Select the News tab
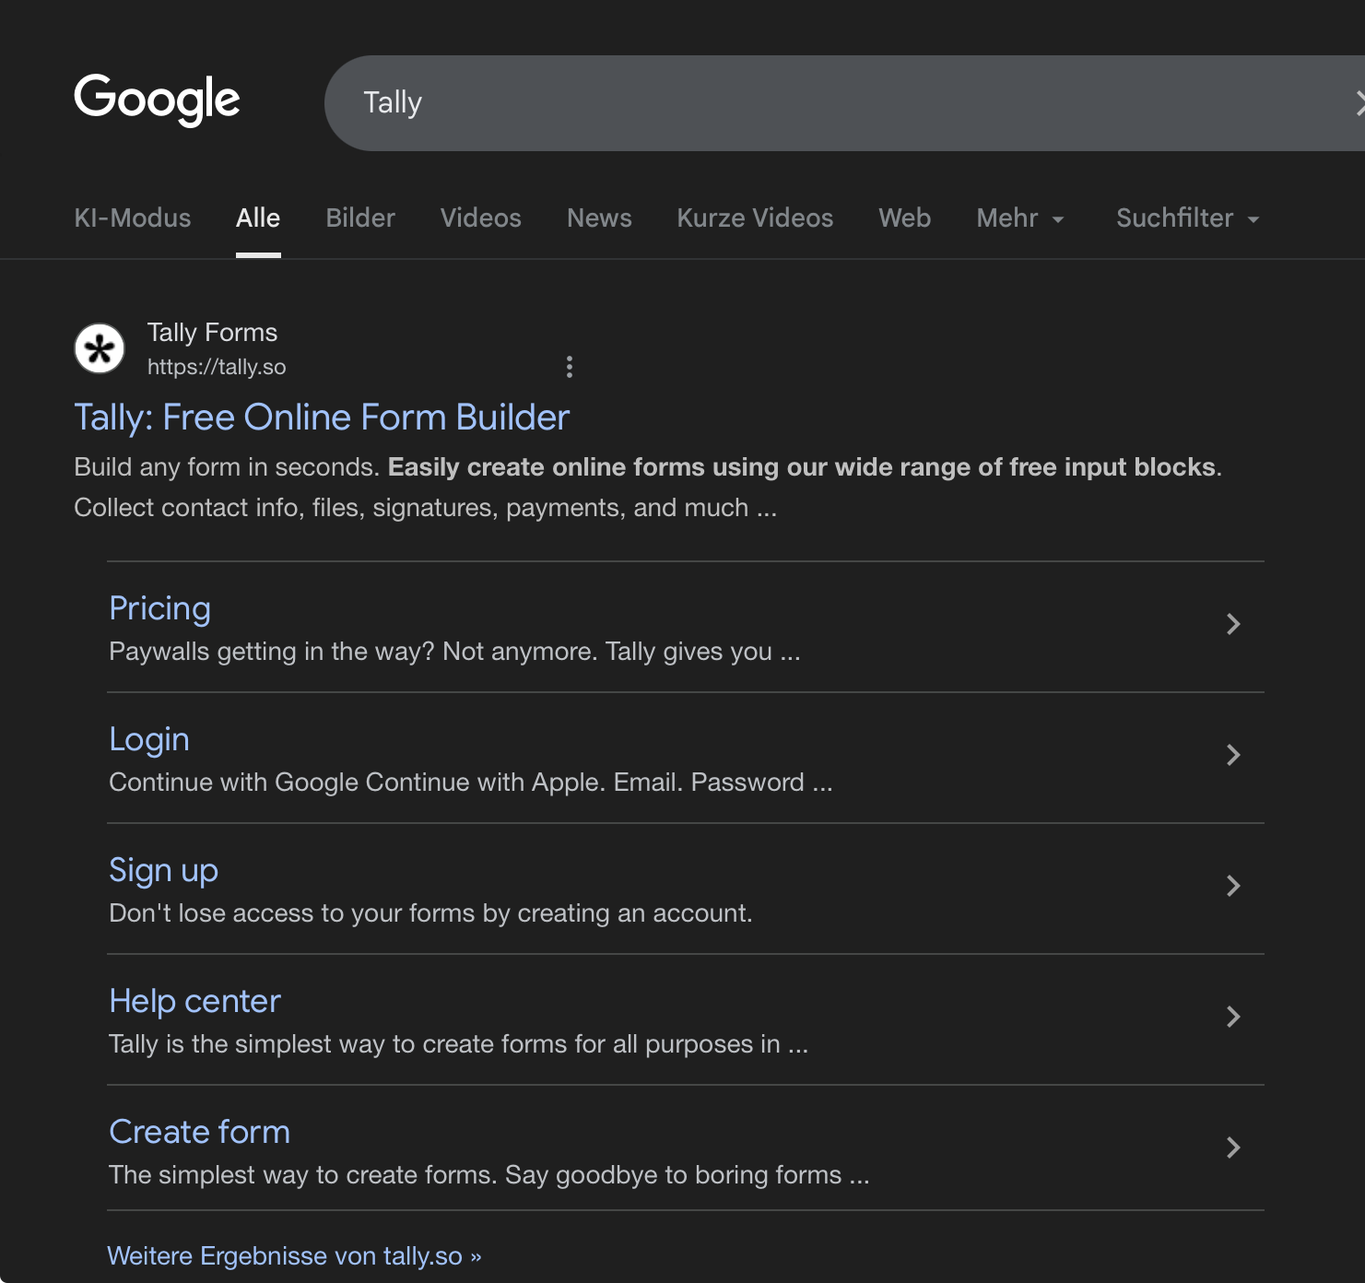Screen dimensions: 1365x1283 tap(599, 218)
